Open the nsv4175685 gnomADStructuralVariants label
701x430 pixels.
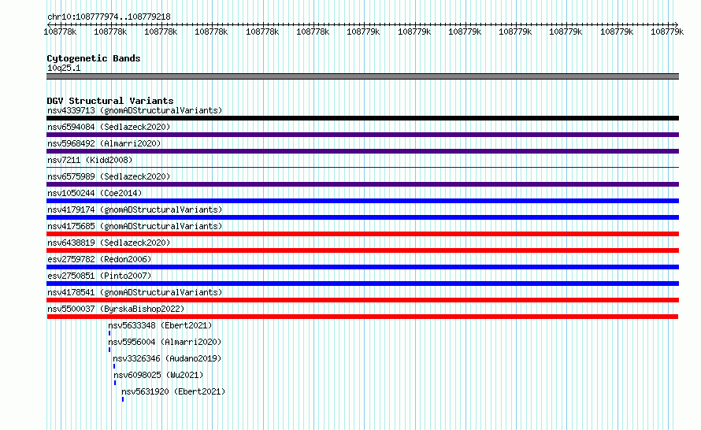[x=135, y=226]
